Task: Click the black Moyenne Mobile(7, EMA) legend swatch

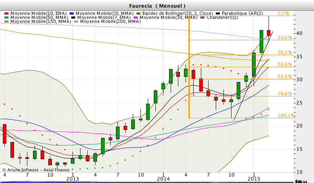Action: point(73,17)
